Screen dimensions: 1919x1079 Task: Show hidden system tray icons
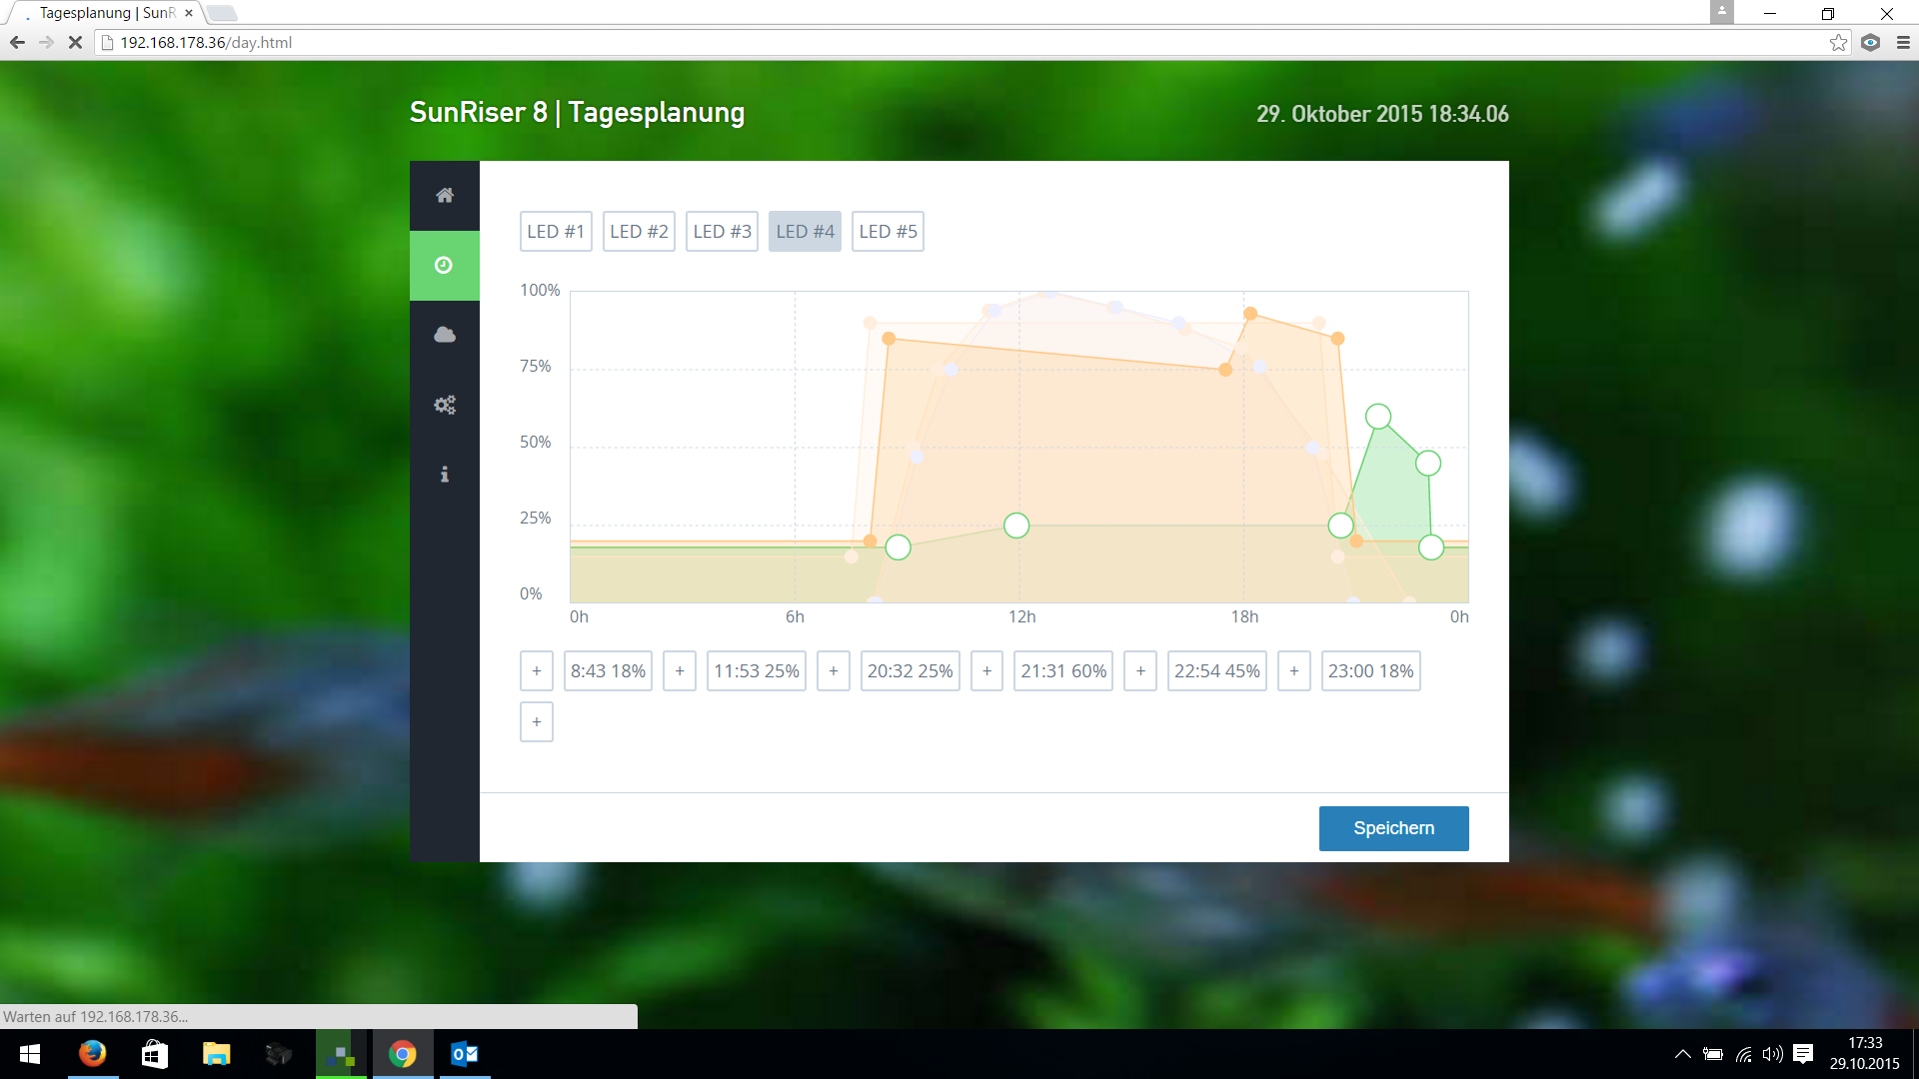pos(1683,1054)
